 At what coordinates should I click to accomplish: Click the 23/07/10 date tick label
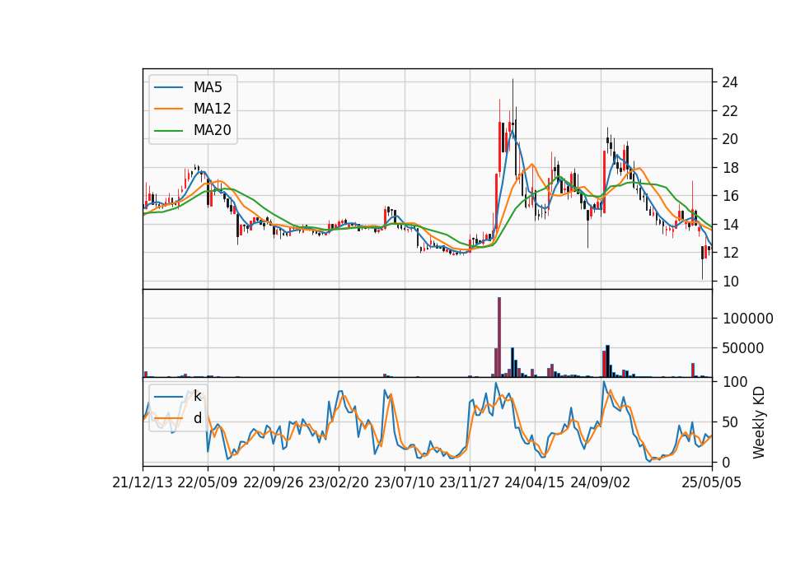[404, 482]
